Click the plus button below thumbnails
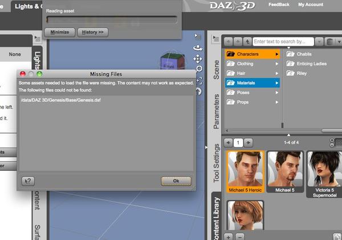Image resolution: width=342 pixels, height=240 pixels. point(228,237)
